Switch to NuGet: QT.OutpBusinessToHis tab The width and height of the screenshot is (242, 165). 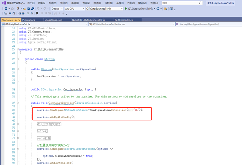[x=92, y=20]
